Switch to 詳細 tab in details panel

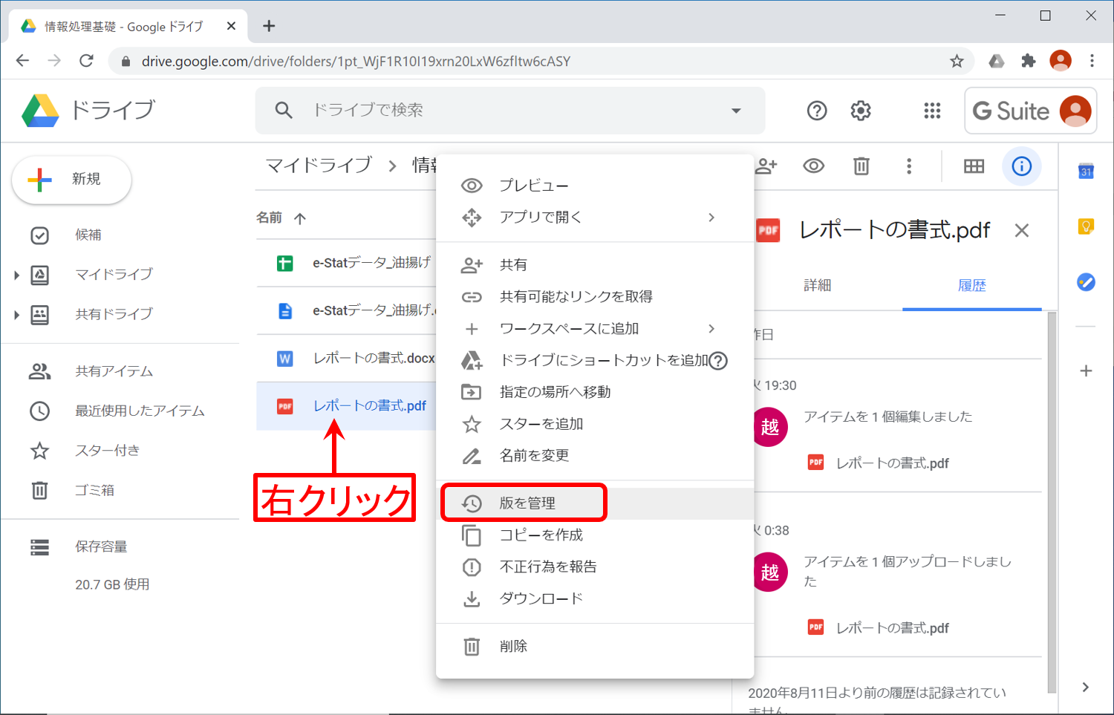tap(818, 286)
